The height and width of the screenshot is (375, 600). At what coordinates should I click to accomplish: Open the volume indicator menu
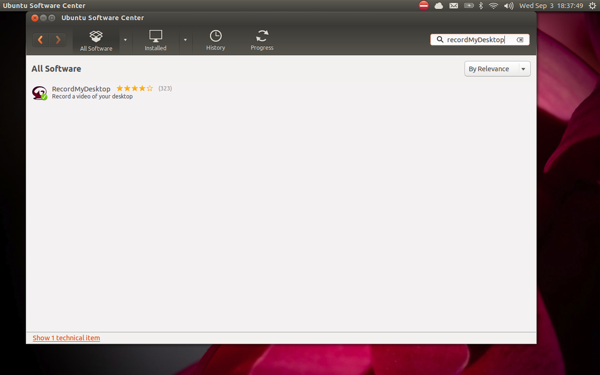508,6
